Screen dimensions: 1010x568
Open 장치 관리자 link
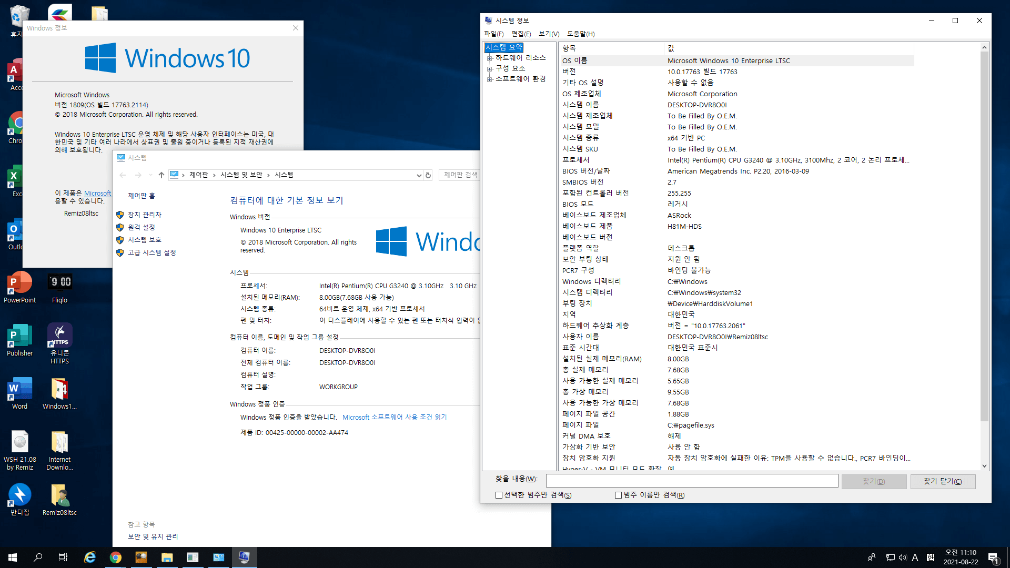pos(145,215)
